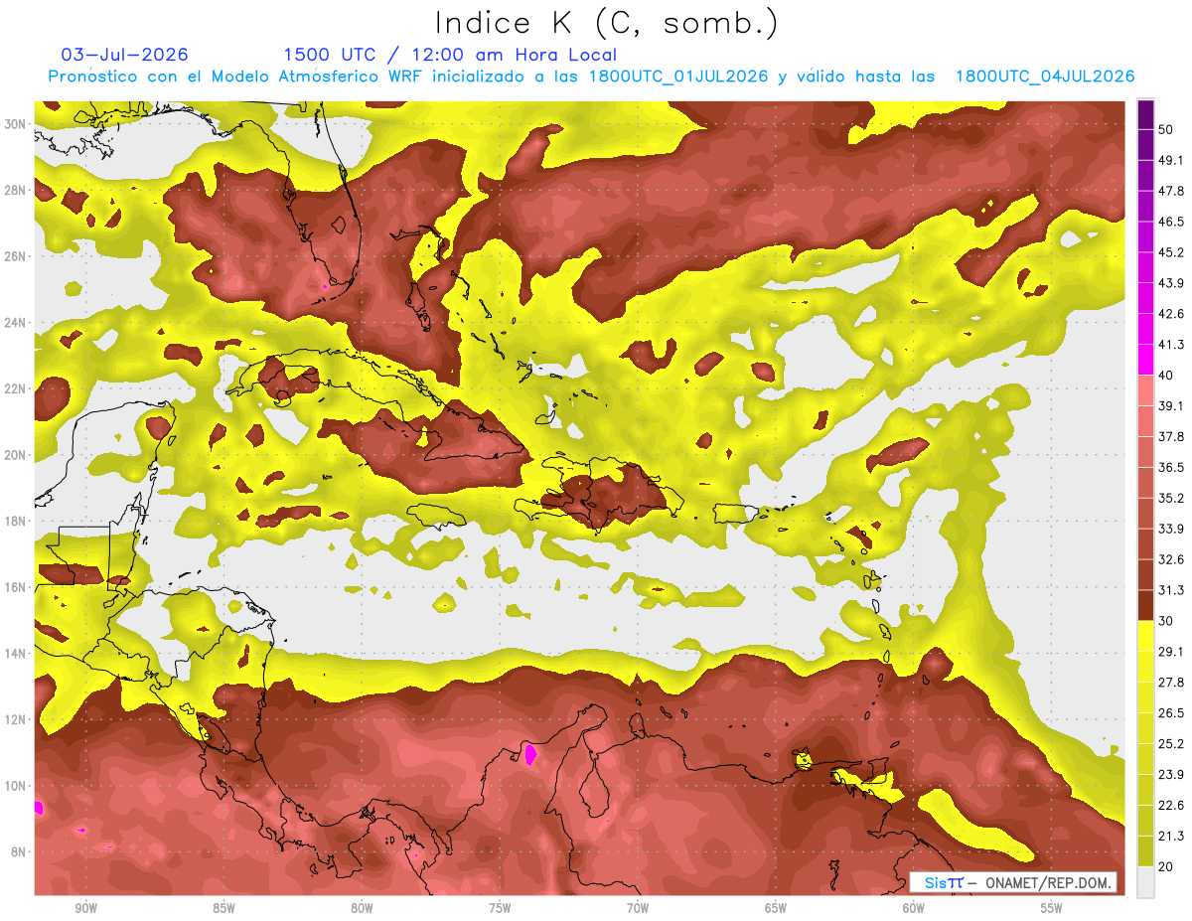Click the color bar value 32.6
This screenshot has width=1192, height=921.
[x=1171, y=559]
